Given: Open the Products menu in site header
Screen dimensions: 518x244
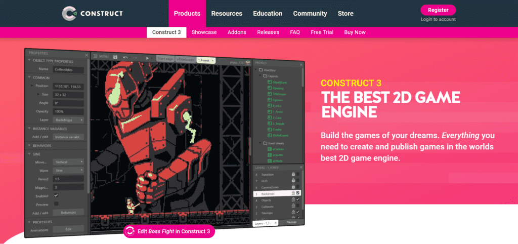Looking at the screenshot, I should tap(187, 14).
